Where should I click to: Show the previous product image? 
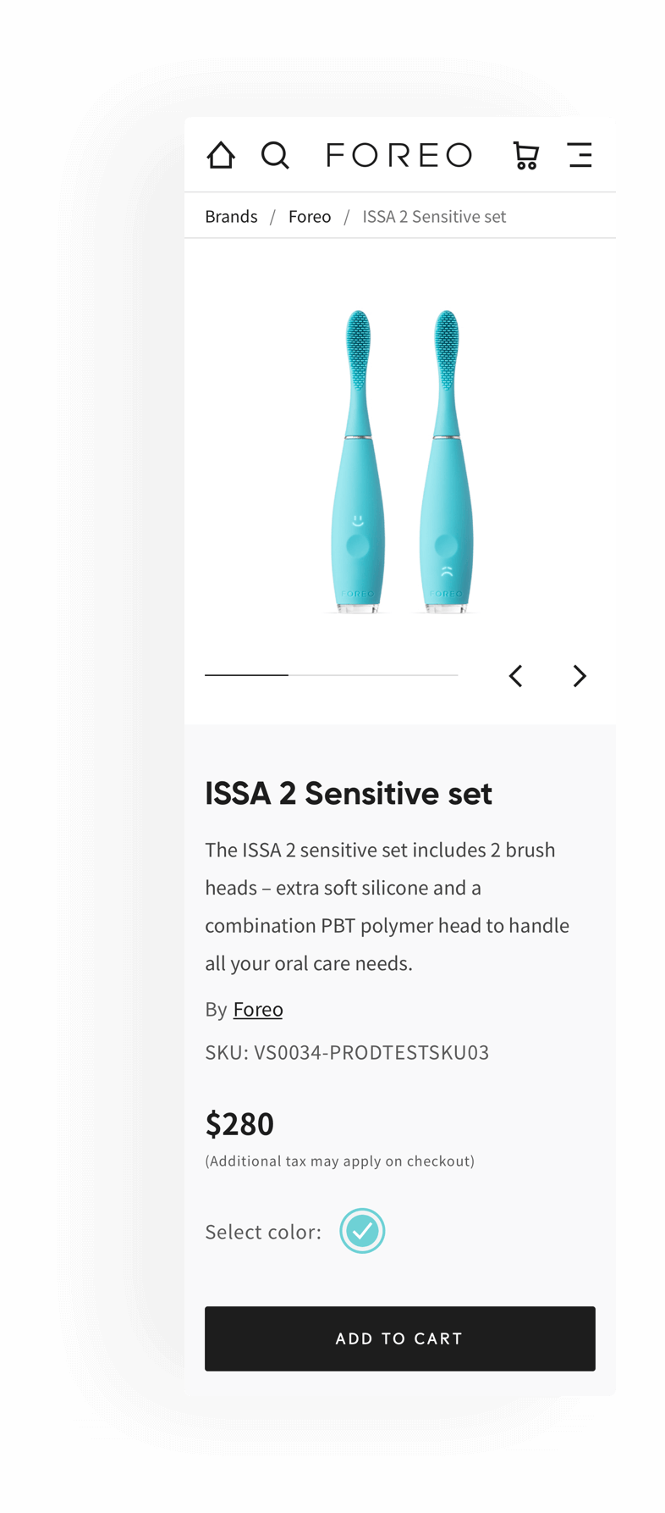pyautogui.click(x=516, y=676)
